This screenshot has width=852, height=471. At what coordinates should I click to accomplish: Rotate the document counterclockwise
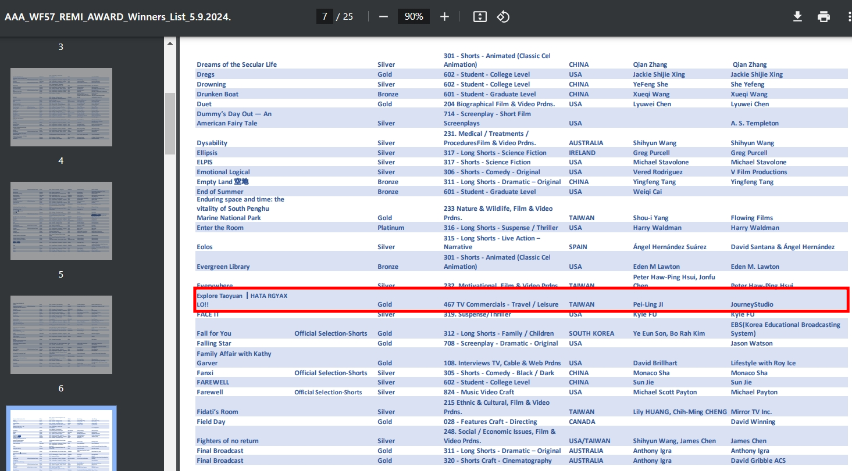(503, 16)
